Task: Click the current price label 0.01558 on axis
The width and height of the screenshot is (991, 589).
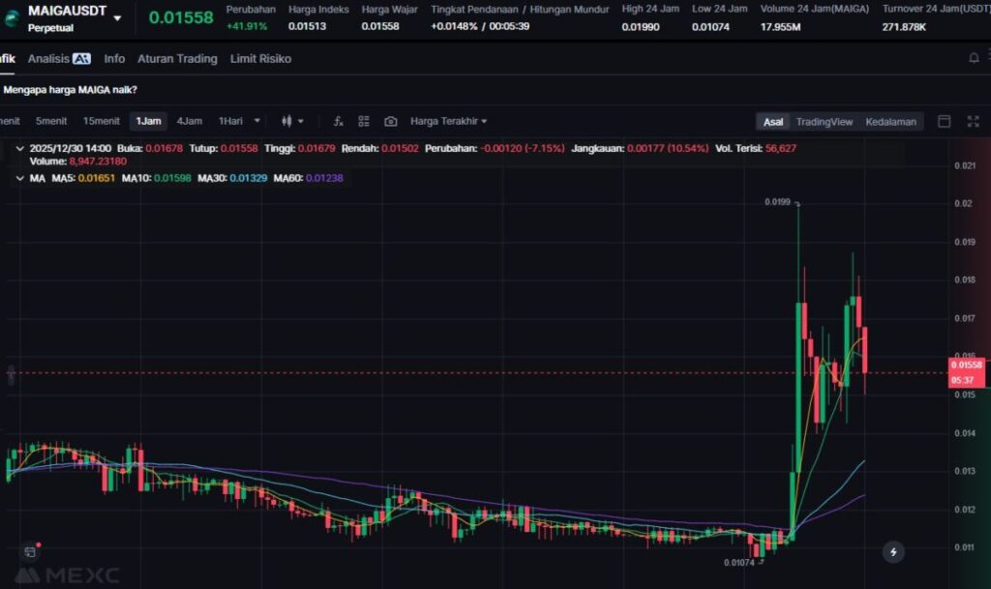Action: (x=966, y=365)
